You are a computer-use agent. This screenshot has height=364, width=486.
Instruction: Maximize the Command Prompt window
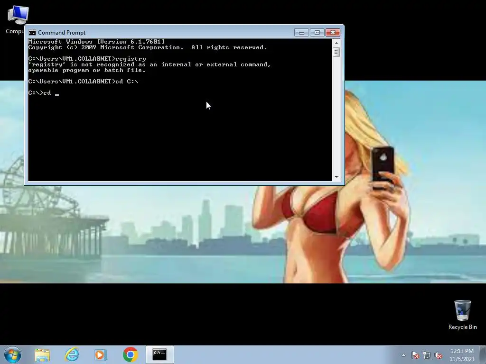pos(317,33)
